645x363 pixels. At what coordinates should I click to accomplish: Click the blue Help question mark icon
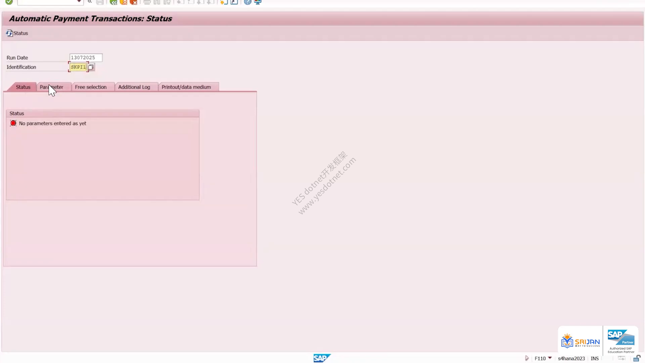pyautogui.click(x=248, y=2)
